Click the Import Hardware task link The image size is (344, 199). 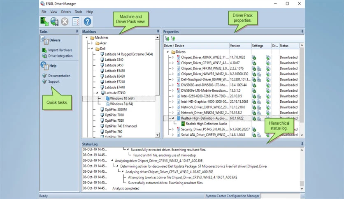coord(60,50)
